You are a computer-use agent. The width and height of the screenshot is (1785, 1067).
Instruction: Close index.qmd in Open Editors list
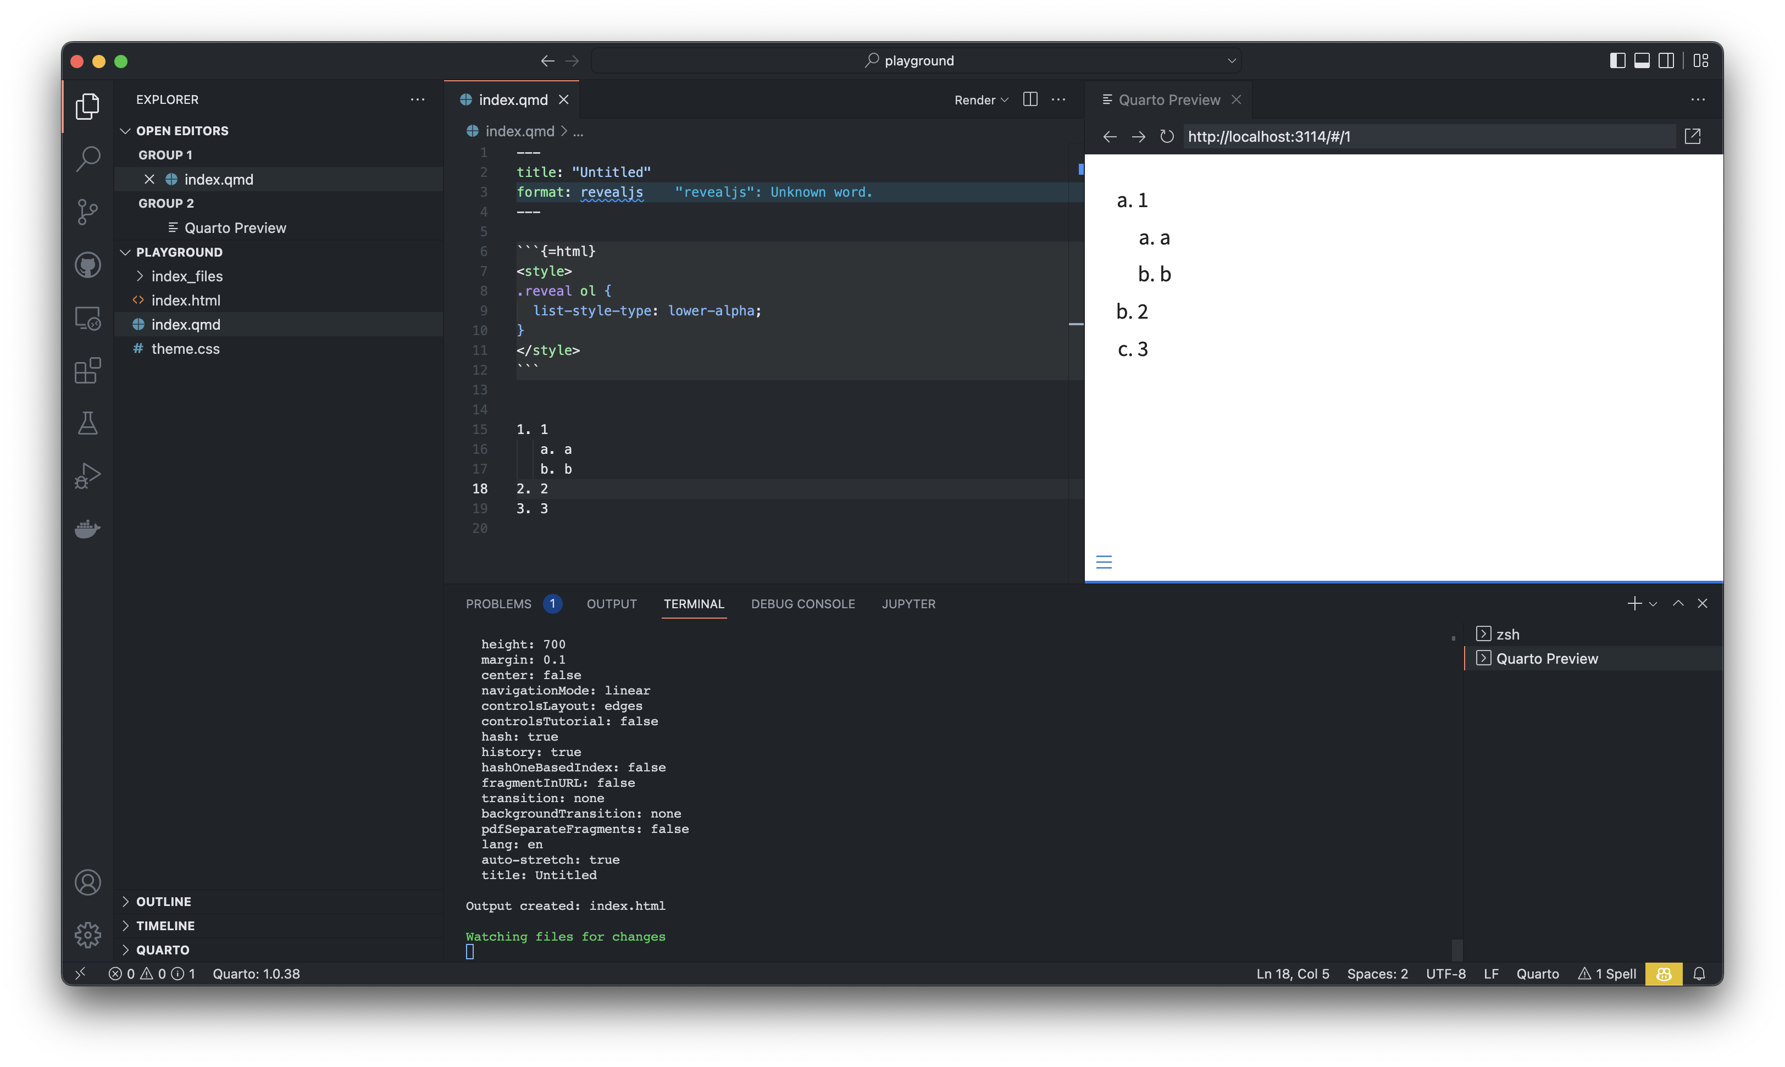(149, 179)
